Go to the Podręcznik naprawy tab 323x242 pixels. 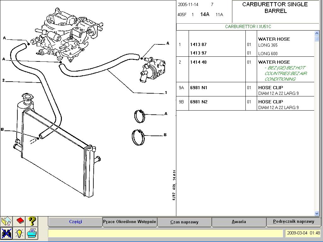[294, 222]
